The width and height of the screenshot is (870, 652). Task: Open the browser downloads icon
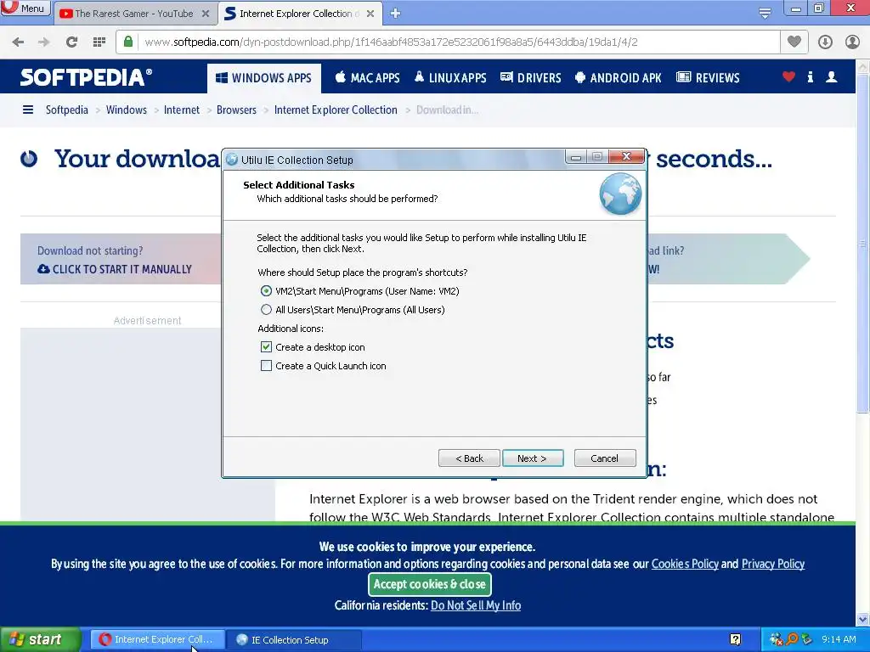point(825,42)
